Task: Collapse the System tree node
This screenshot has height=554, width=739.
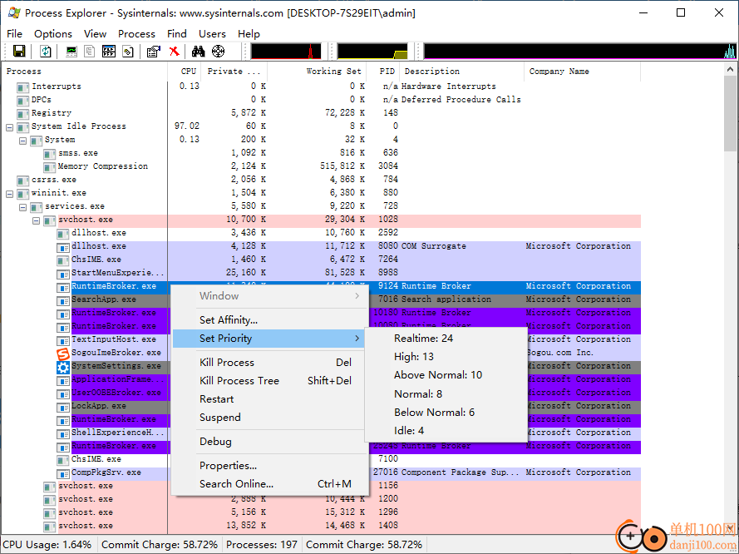Action: (22, 140)
